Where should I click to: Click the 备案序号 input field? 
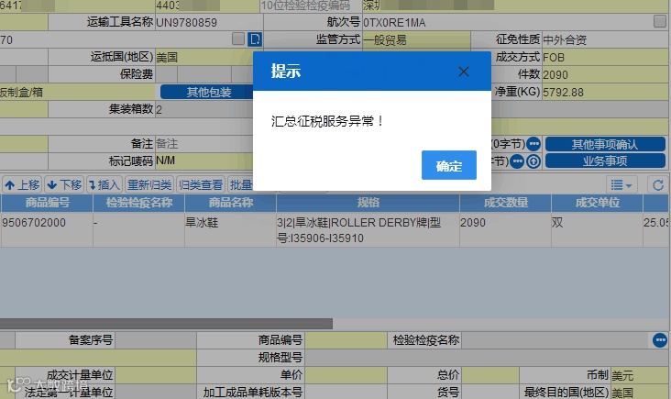click(155, 340)
